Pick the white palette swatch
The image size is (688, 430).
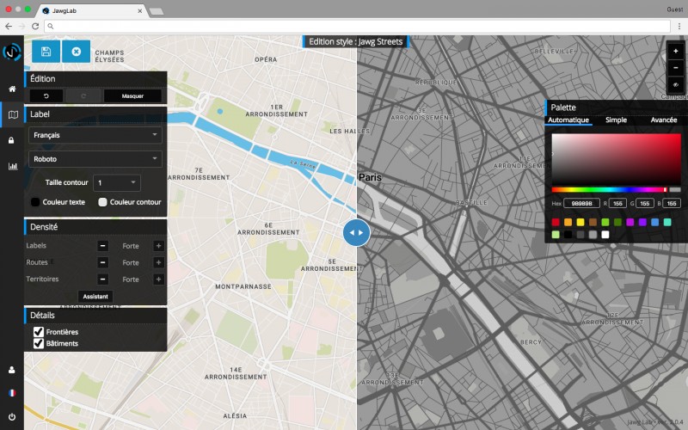tap(605, 235)
